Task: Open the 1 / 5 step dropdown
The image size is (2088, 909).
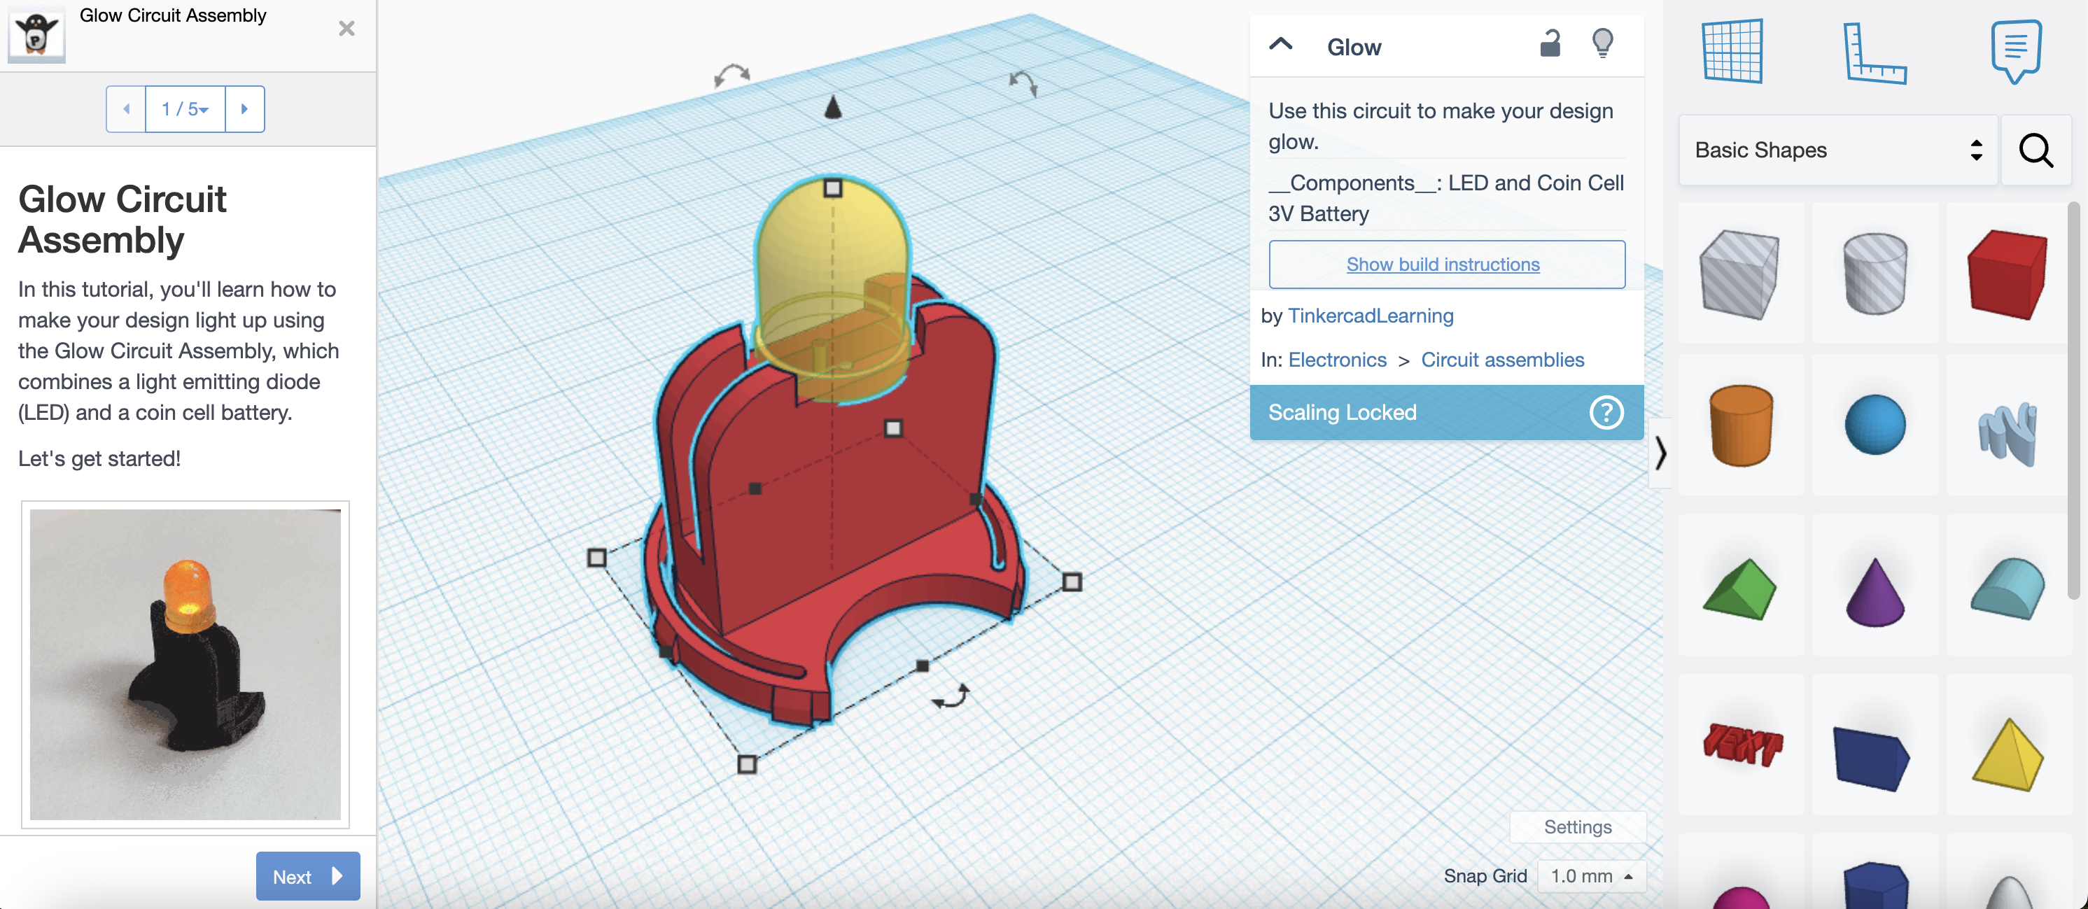Action: (x=185, y=108)
